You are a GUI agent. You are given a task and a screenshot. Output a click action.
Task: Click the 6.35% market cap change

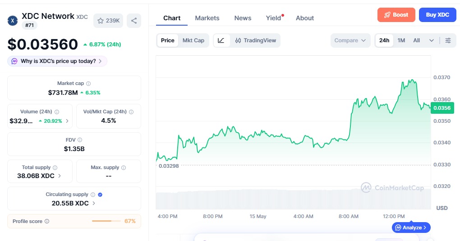(90, 93)
